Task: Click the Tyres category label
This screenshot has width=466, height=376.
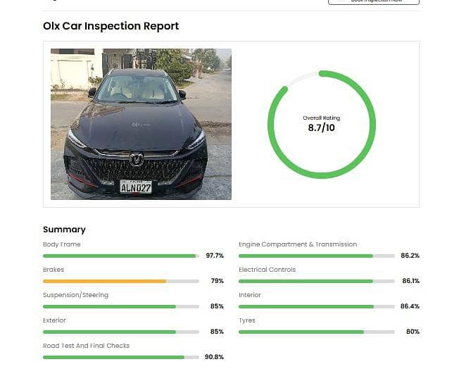Action: [x=247, y=320]
